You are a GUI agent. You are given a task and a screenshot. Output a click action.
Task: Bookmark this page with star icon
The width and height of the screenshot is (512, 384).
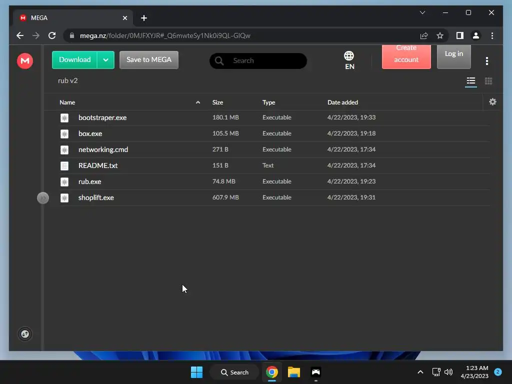[440, 35]
